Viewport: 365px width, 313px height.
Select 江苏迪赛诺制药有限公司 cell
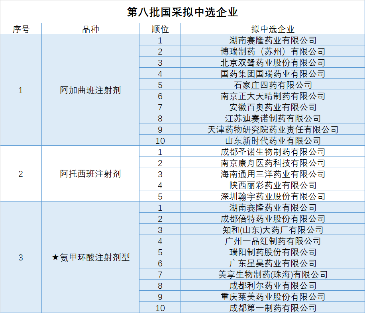(273, 118)
